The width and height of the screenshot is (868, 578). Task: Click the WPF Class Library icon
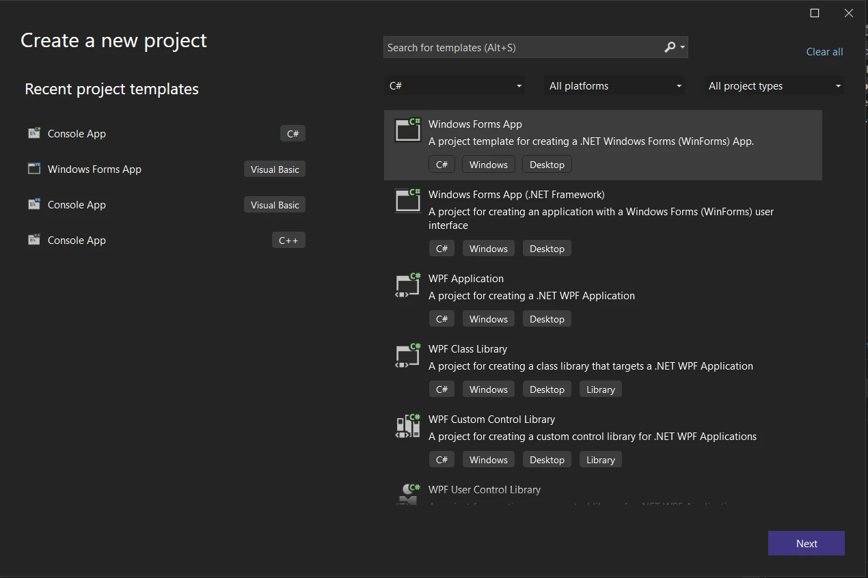tap(408, 355)
